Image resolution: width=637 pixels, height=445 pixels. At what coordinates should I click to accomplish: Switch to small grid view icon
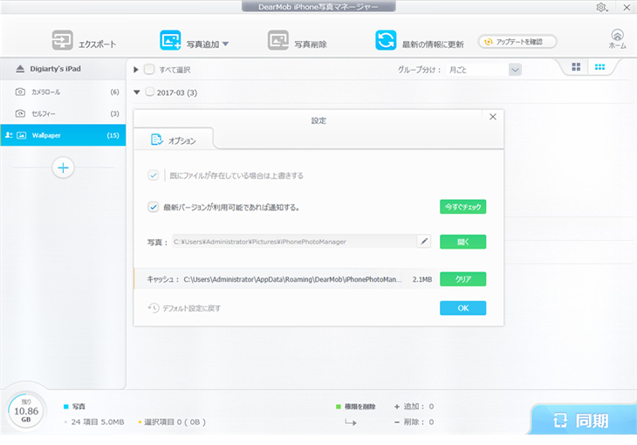pos(599,67)
